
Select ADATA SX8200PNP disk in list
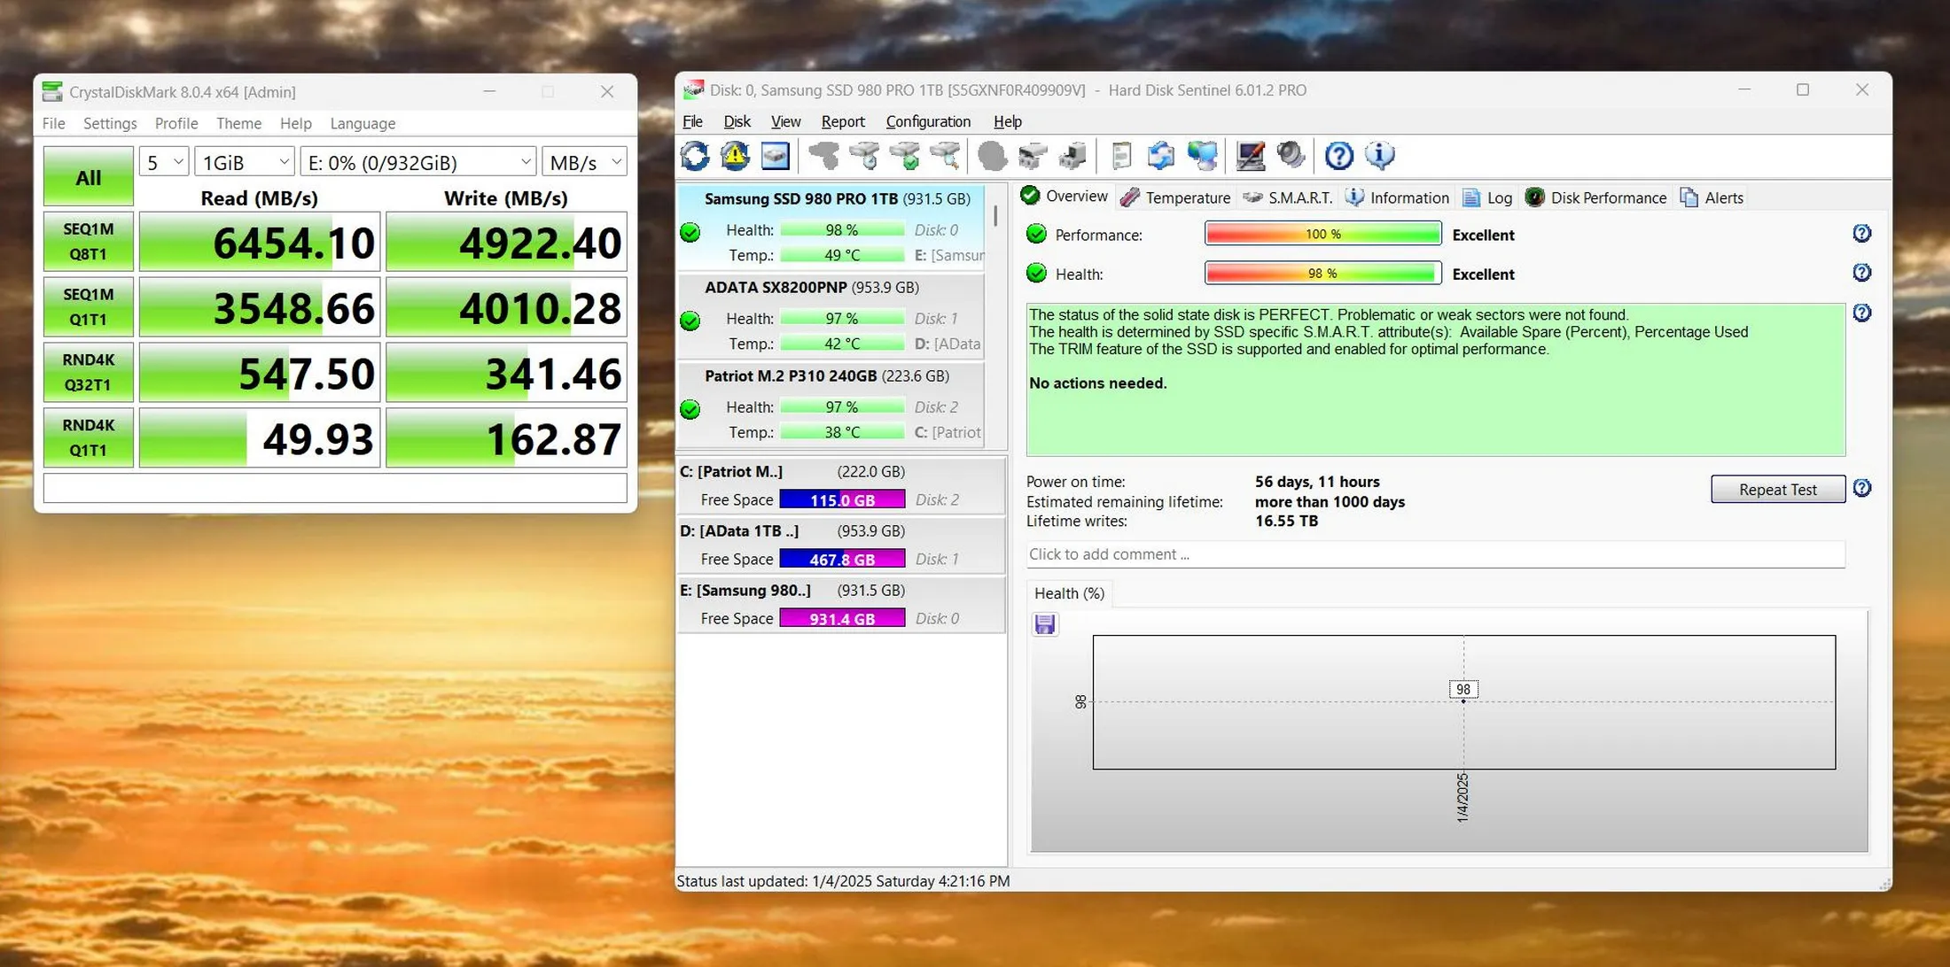(831, 315)
